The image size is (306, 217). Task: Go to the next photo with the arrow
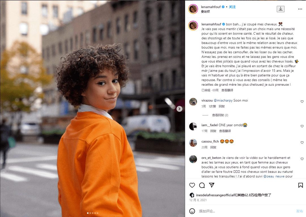179,109
